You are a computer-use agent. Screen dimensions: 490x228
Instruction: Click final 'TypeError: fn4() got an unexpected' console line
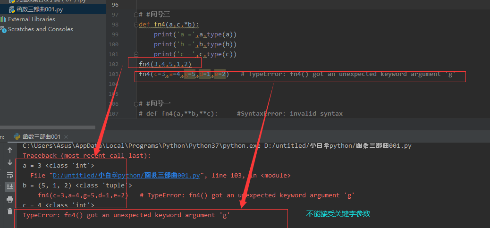click(x=127, y=215)
